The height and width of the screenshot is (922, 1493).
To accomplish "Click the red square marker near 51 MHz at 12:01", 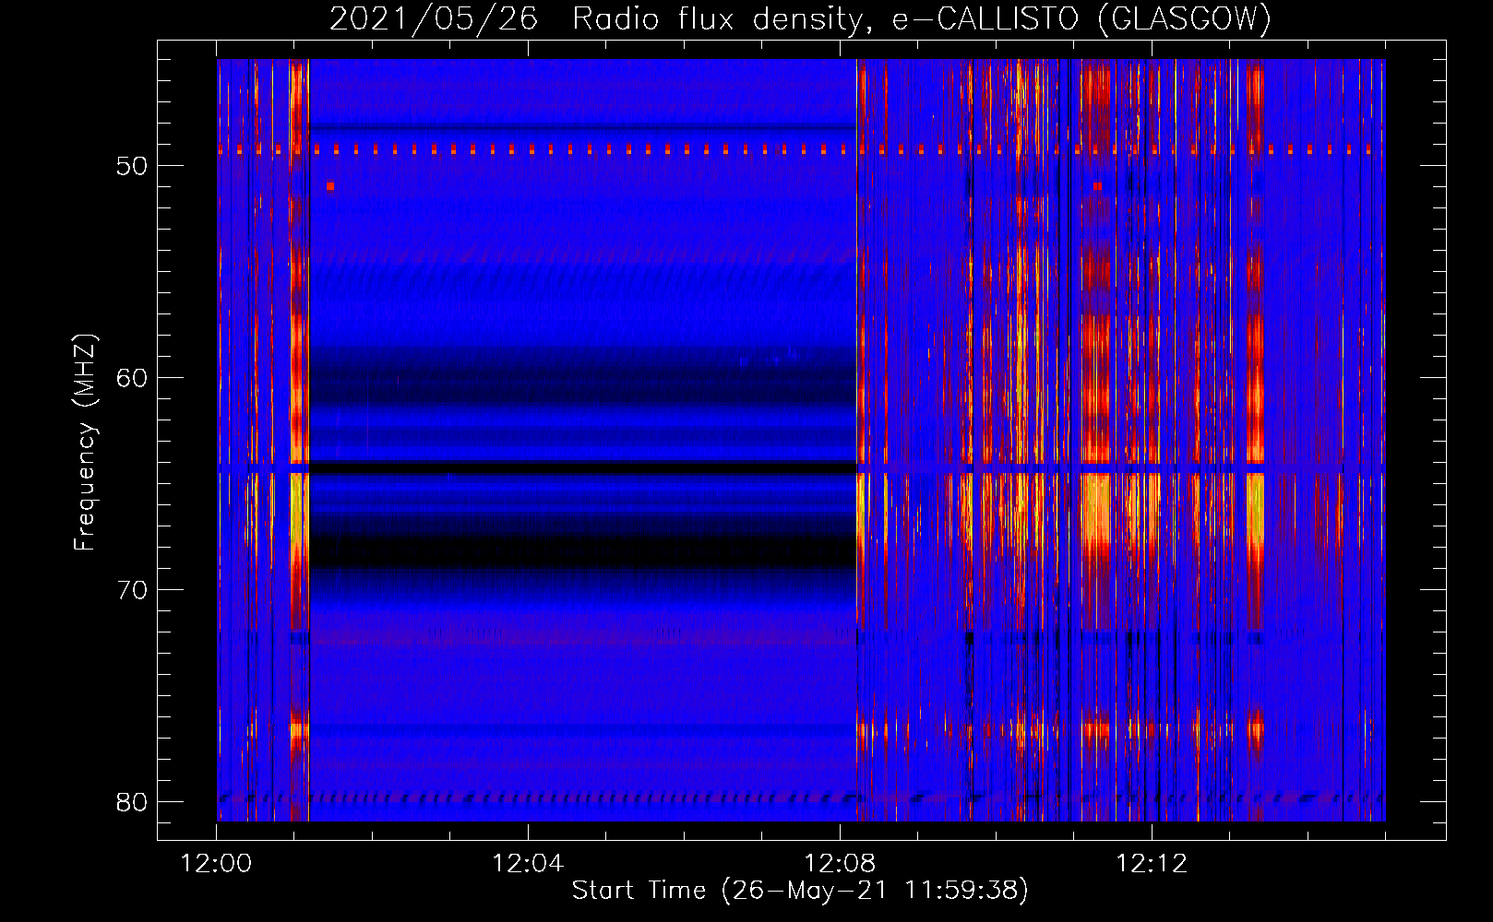I will tap(329, 186).
